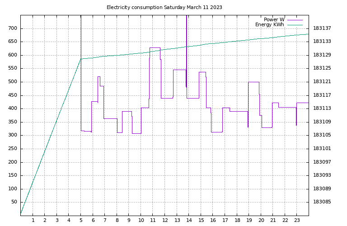Click hour label 2 on the x-axis
Viewport: 347px width, 226px height.
point(45,221)
